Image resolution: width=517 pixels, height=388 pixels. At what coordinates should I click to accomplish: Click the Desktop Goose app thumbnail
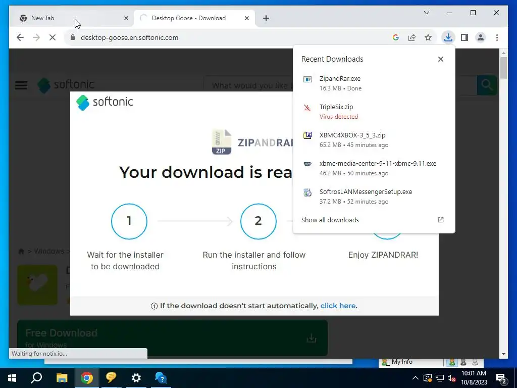pos(37,285)
